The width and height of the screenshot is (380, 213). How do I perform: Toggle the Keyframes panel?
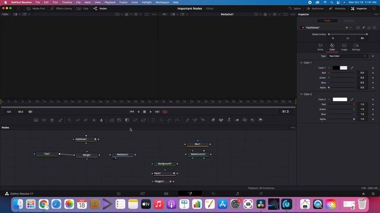(315, 8)
